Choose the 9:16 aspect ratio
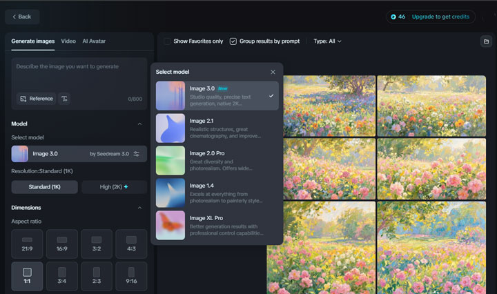Image resolution: width=497 pixels, height=294 pixels. [132, 276]
